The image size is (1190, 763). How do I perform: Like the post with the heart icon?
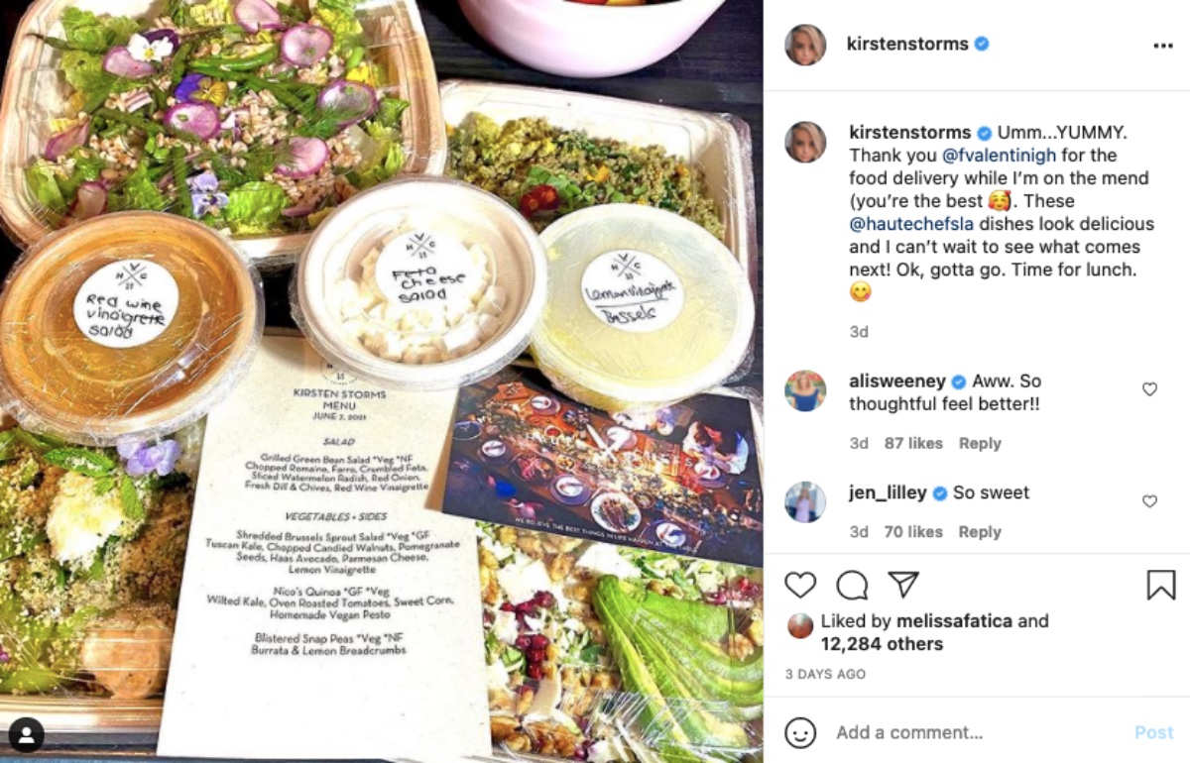(800, 585)
